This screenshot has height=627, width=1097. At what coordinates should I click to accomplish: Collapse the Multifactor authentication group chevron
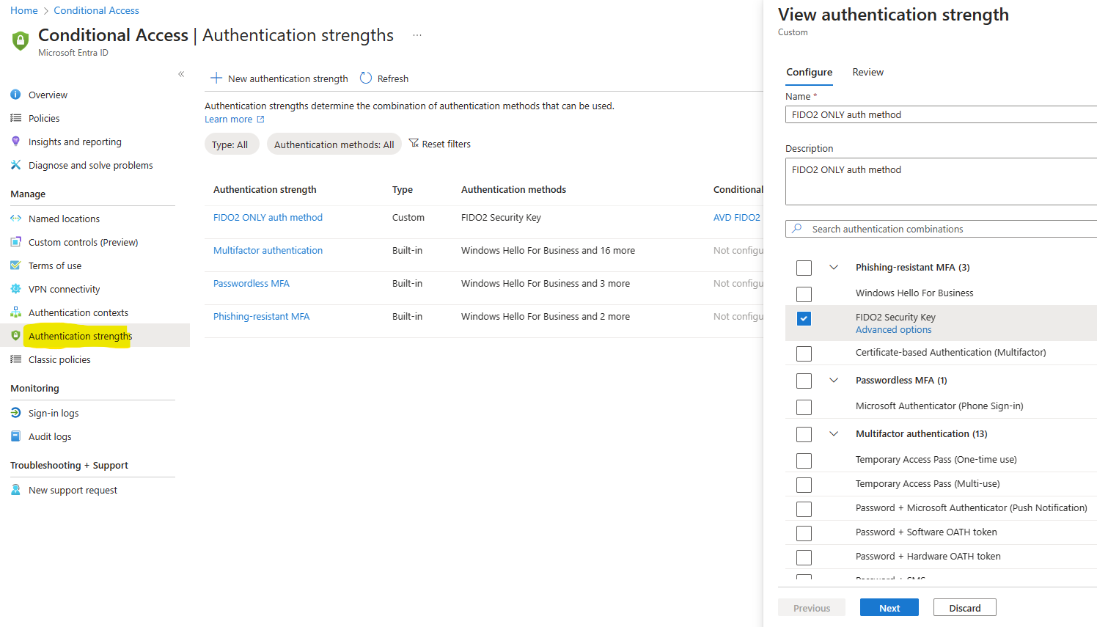834,434
